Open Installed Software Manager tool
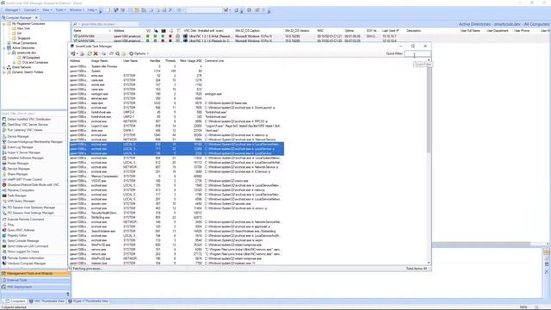 [x=23, y=158]
